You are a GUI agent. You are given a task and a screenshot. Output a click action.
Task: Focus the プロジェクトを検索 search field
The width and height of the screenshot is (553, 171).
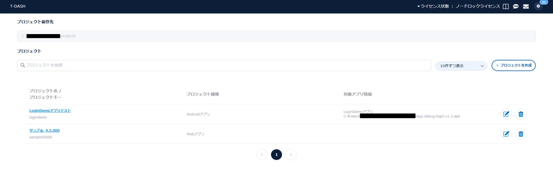coord(225,65)
